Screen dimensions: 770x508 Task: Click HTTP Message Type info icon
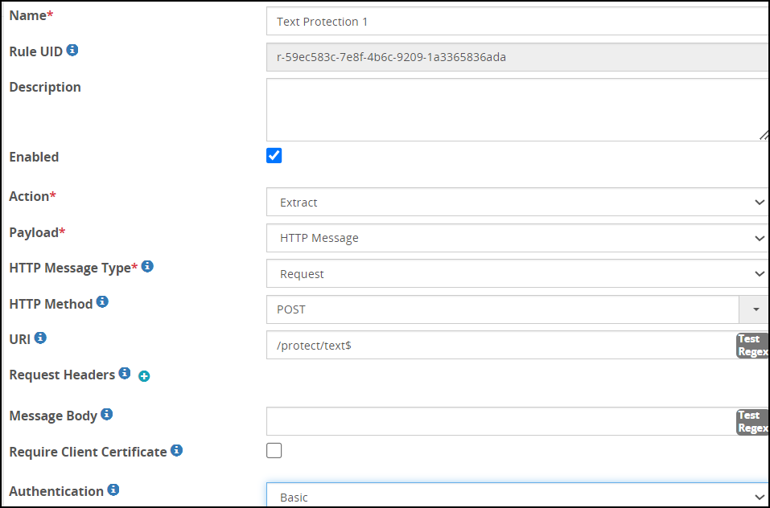(147, 266)
